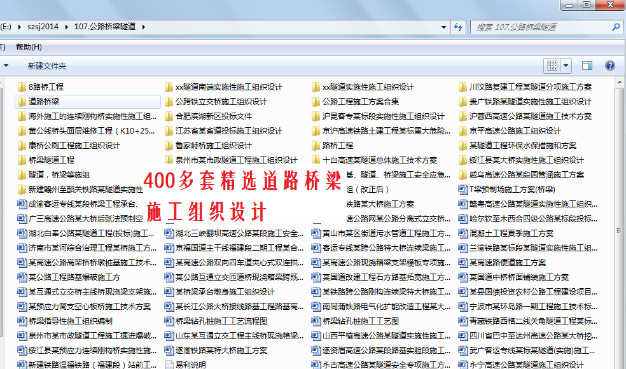This screenshot has height=369, width=626.
Task: Click the refresh button beside the address bar
Action: click(x=458, y=27)
